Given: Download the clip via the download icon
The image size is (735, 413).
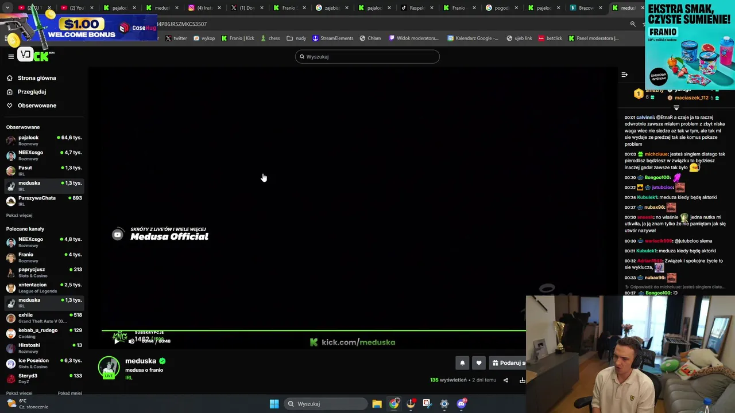Looking at the screenshot, I should [x=523, y=380].
